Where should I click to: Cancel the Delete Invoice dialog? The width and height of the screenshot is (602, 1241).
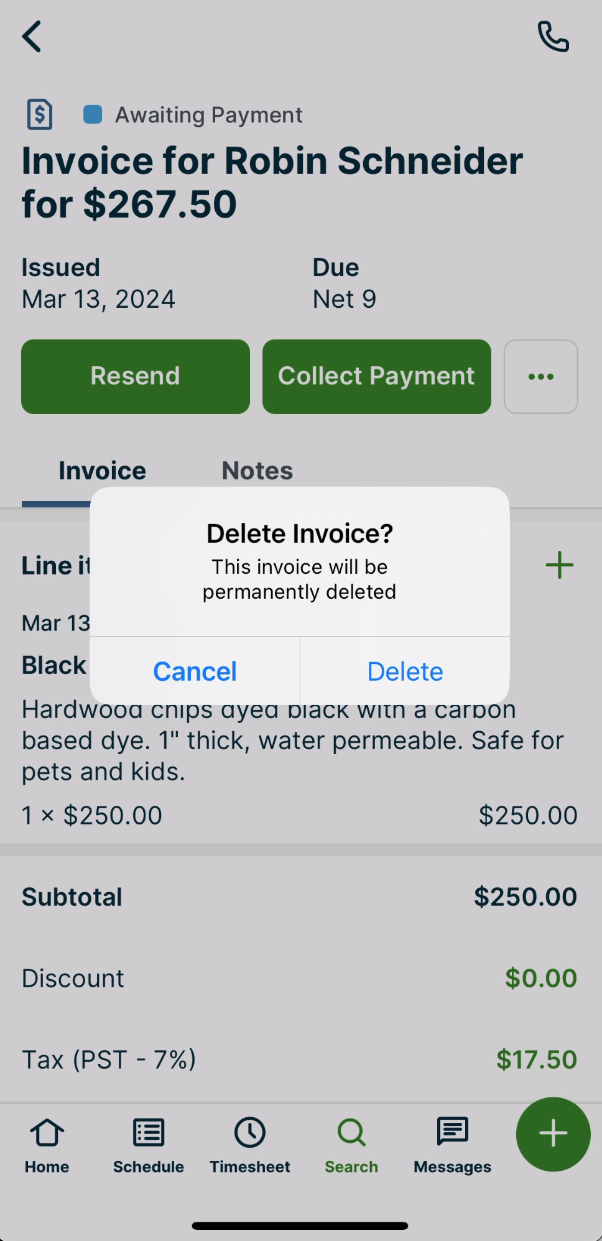[x=195, y=671]
